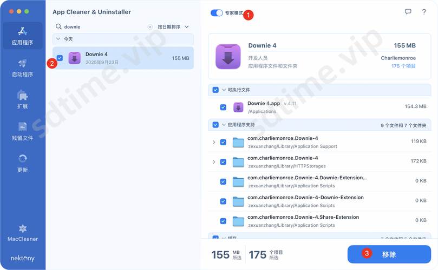This screenshot has height=270, width=438.
Task: Click folder icon of Share-Extension entry
Action: 238,221
